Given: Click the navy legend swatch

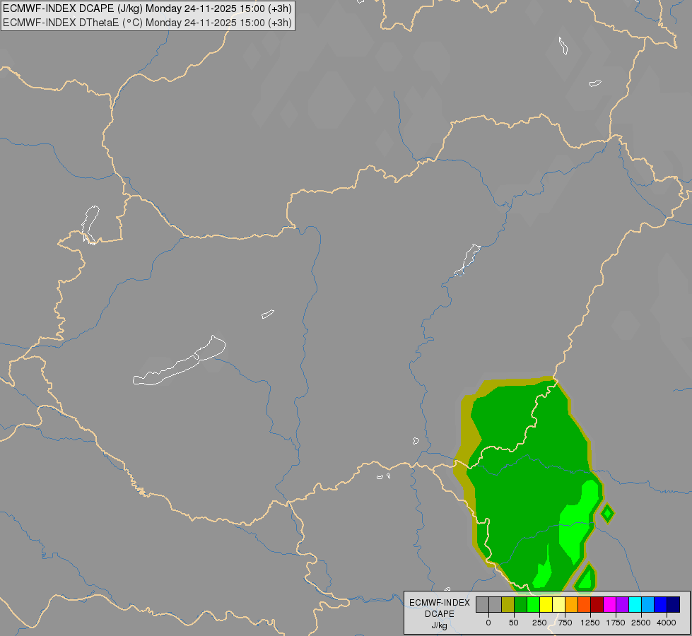Looking at the screenshot, I should [674, 604].
